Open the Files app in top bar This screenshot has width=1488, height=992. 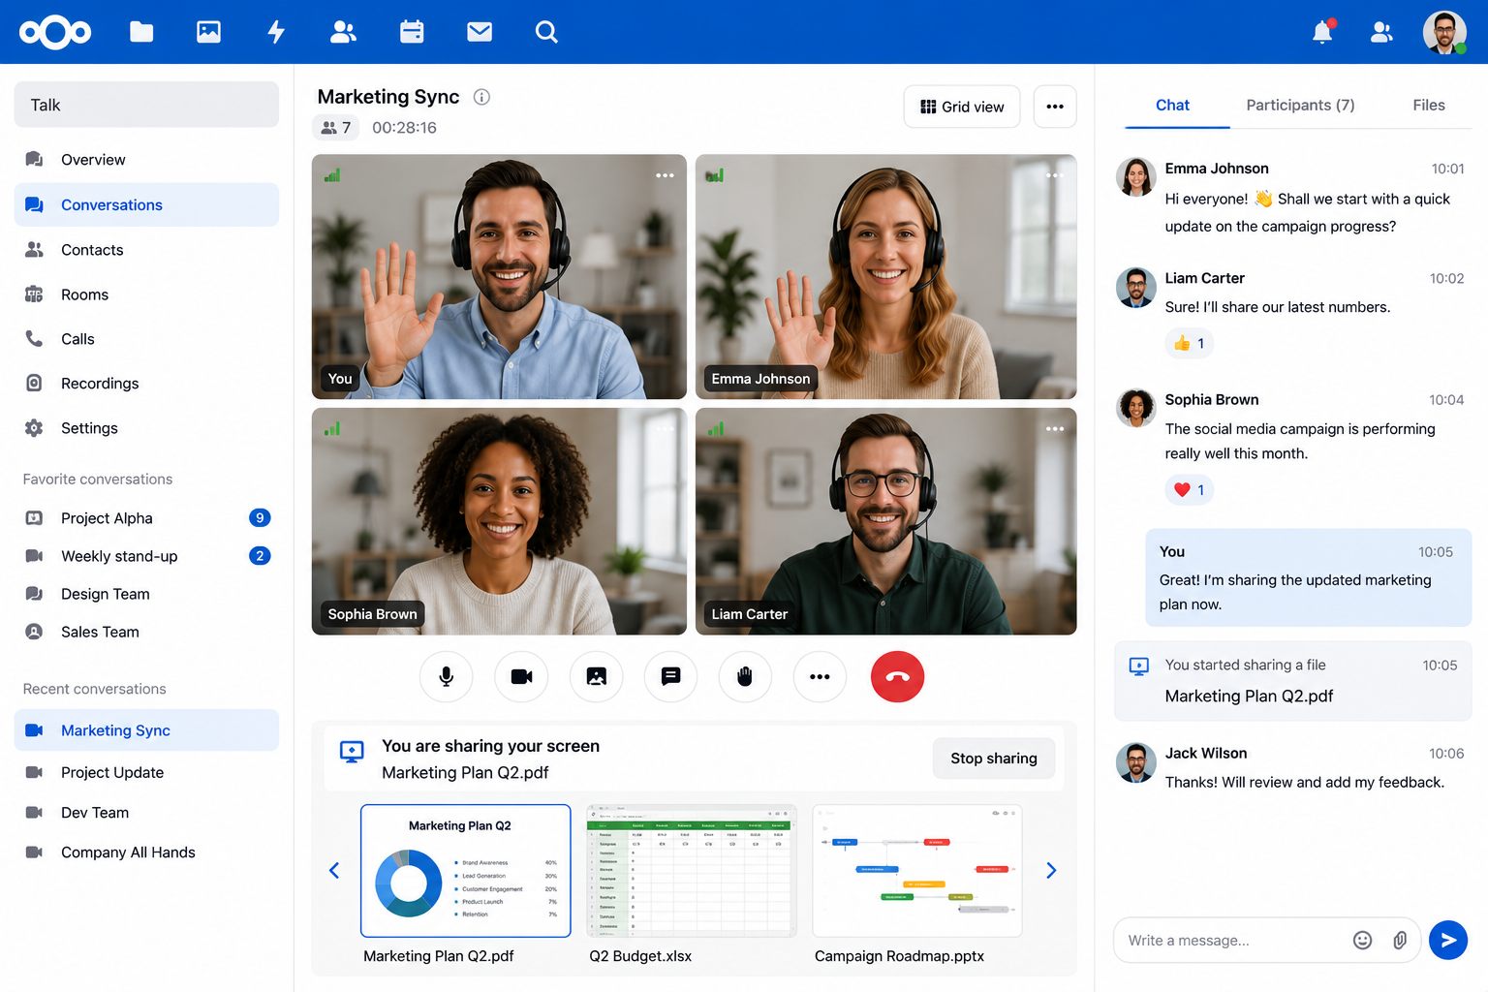(141, 32)
